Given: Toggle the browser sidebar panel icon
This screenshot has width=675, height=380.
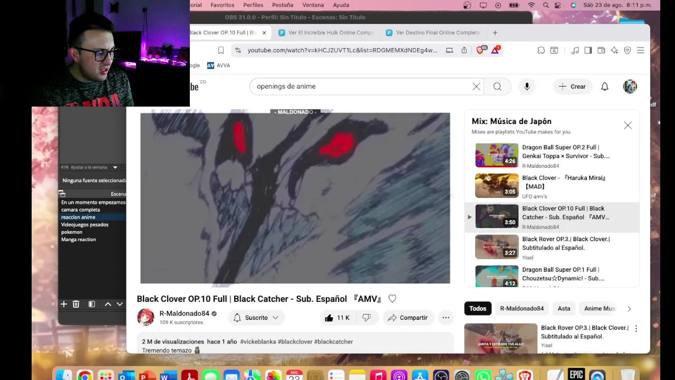Looking at the screenshot, I should point(588,50).
